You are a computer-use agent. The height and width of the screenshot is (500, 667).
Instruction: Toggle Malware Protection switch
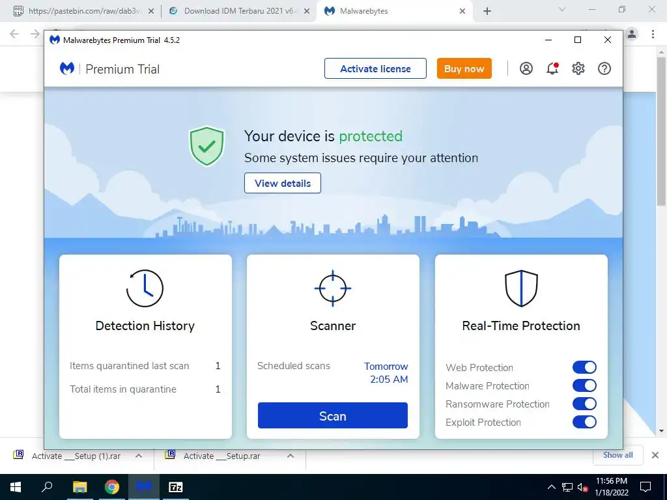click(584, 385)
